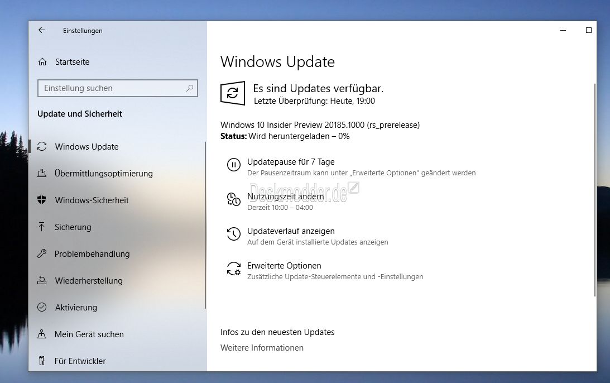Click the Wiederherstellung icon

click(x=42, y=280)
